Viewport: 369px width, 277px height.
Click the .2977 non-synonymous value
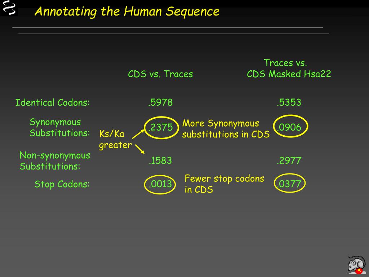(x=289, y=161)
